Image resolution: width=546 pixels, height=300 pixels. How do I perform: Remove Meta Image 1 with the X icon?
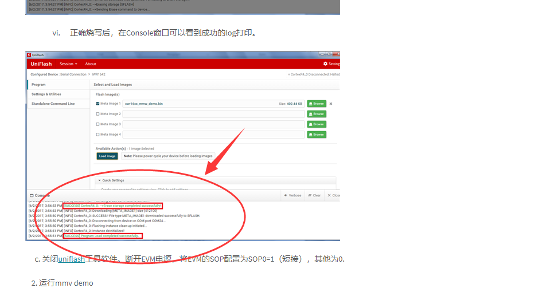(331, 104)
